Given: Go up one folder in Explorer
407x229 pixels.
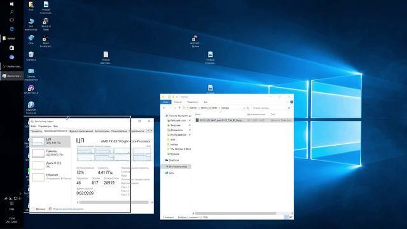Looking at the screenshot, I should click(179, 108).
